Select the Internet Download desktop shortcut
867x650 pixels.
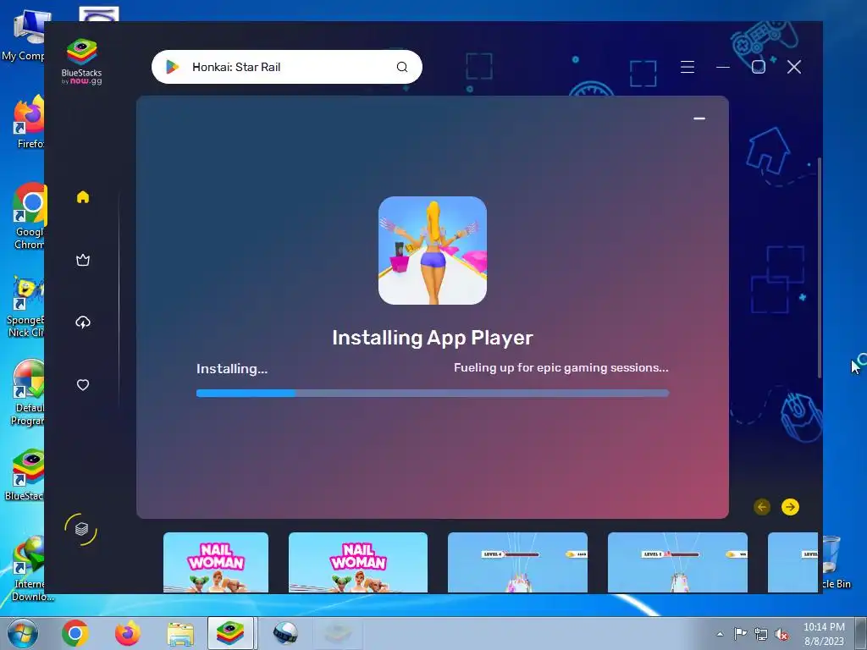pyautogui.click(x=30, y=568)
